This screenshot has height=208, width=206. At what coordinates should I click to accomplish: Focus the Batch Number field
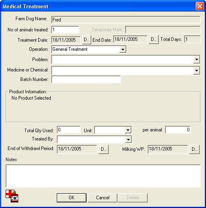86,79
